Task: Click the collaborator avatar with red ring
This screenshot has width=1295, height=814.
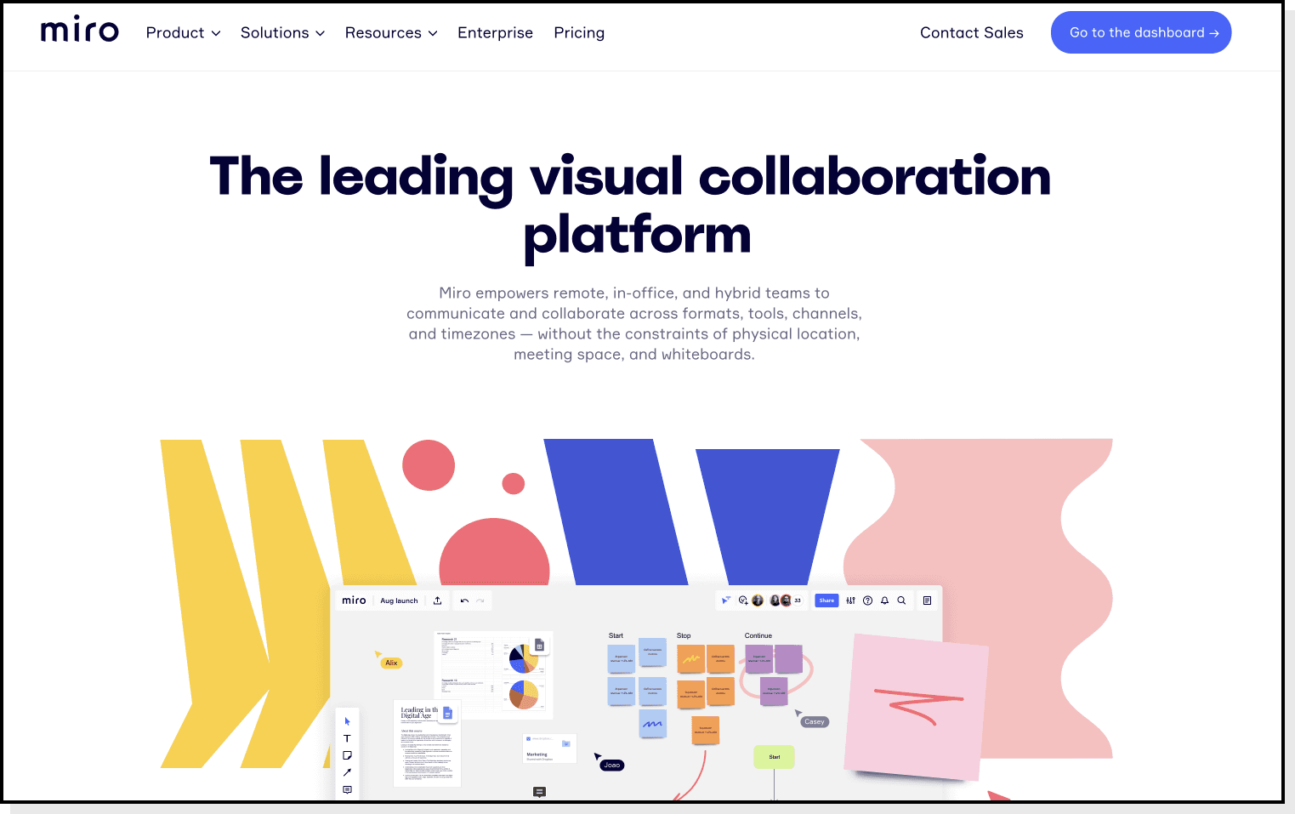Action: 786,600
